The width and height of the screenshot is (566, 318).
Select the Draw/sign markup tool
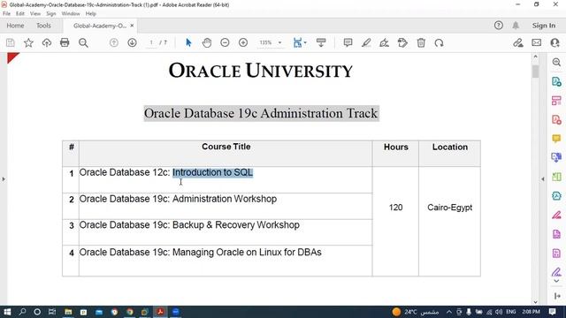(384, 42)
